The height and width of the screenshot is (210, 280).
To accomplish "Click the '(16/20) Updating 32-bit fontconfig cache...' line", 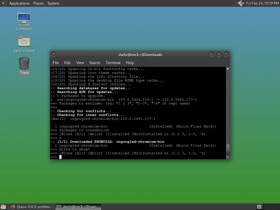I will [98, 69].
